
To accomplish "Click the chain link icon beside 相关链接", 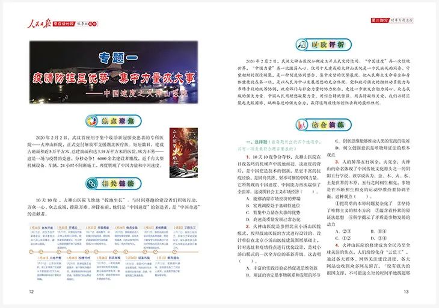I will [x=91, y=183].
